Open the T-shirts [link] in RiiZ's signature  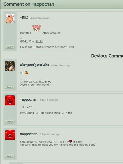click(71, 47)
